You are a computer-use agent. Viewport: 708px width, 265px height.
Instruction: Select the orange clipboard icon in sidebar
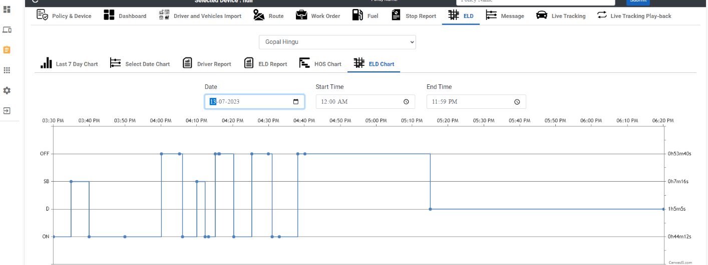(x=7, y=50)
